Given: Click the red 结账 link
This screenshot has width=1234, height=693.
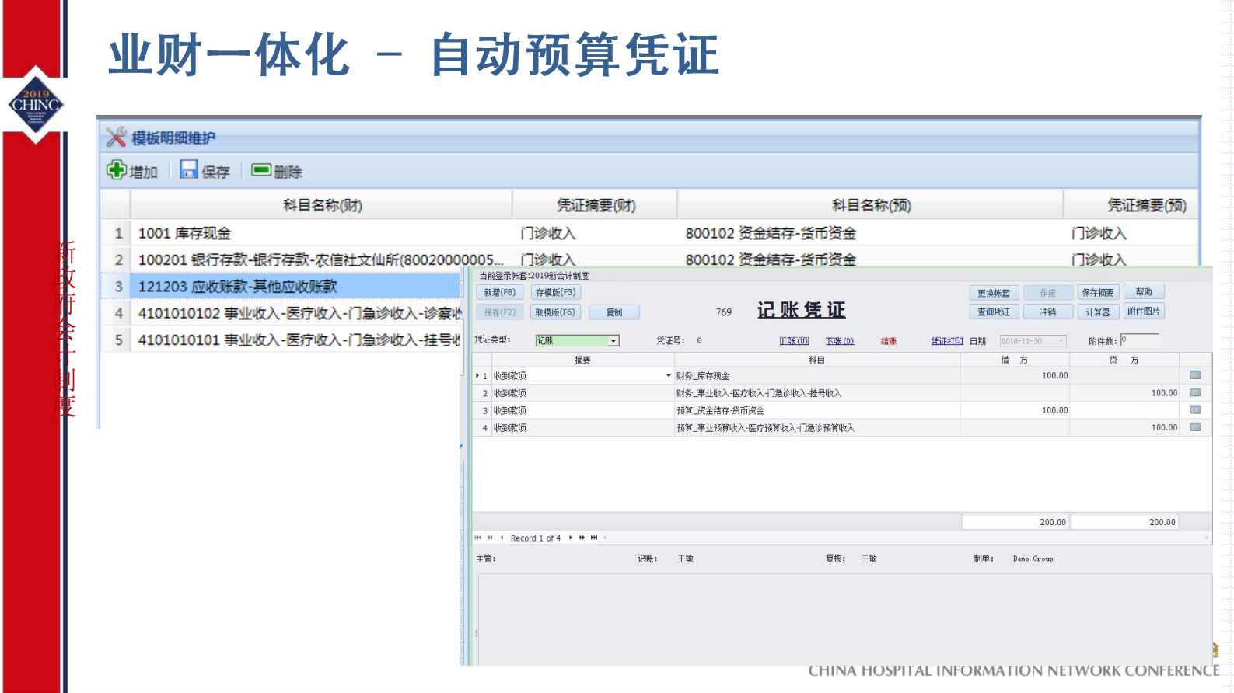Looking at the screenshot, I should pyautogui.click(x=889, y=341).
